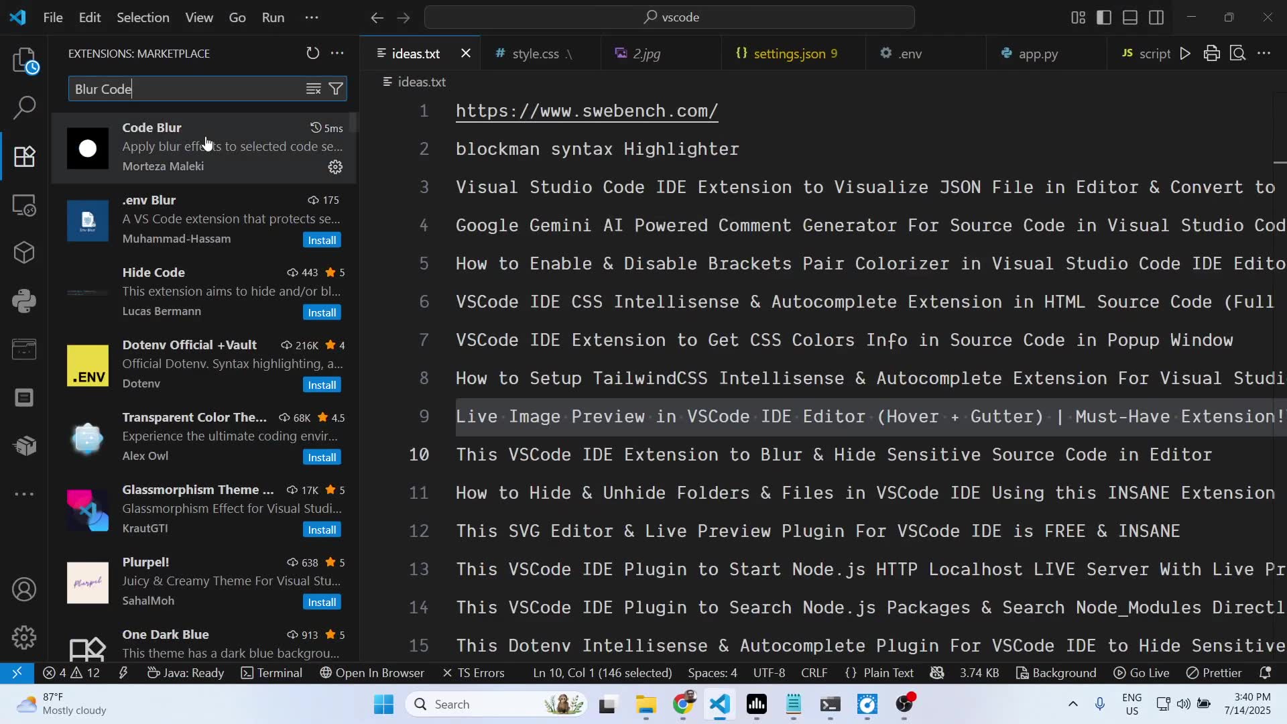Close the ideas.txt tab

click(x=466, y=53)
